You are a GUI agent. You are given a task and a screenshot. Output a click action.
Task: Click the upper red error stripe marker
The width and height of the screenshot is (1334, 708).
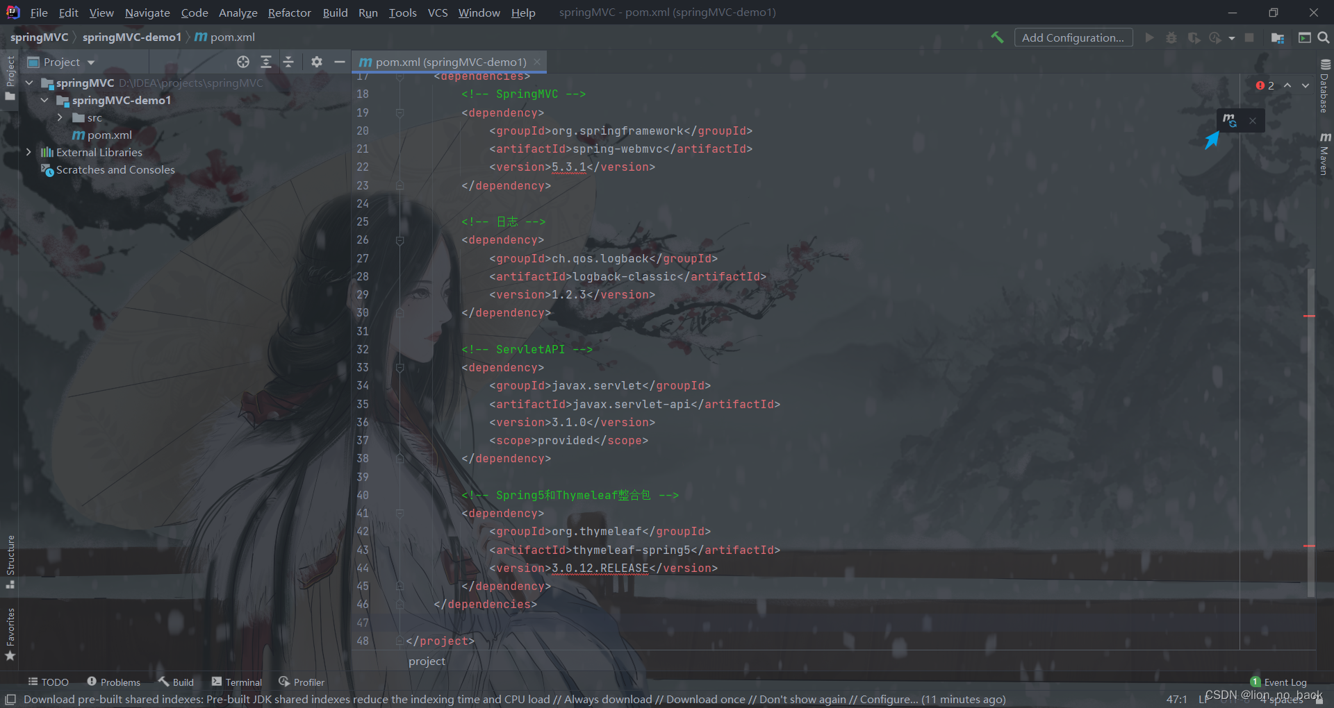[x=1310, y=316]
